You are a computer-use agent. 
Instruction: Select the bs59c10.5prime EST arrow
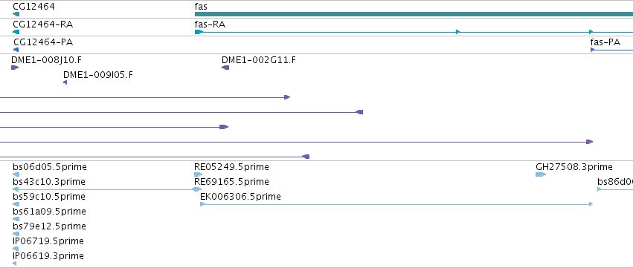coord(16,204)
